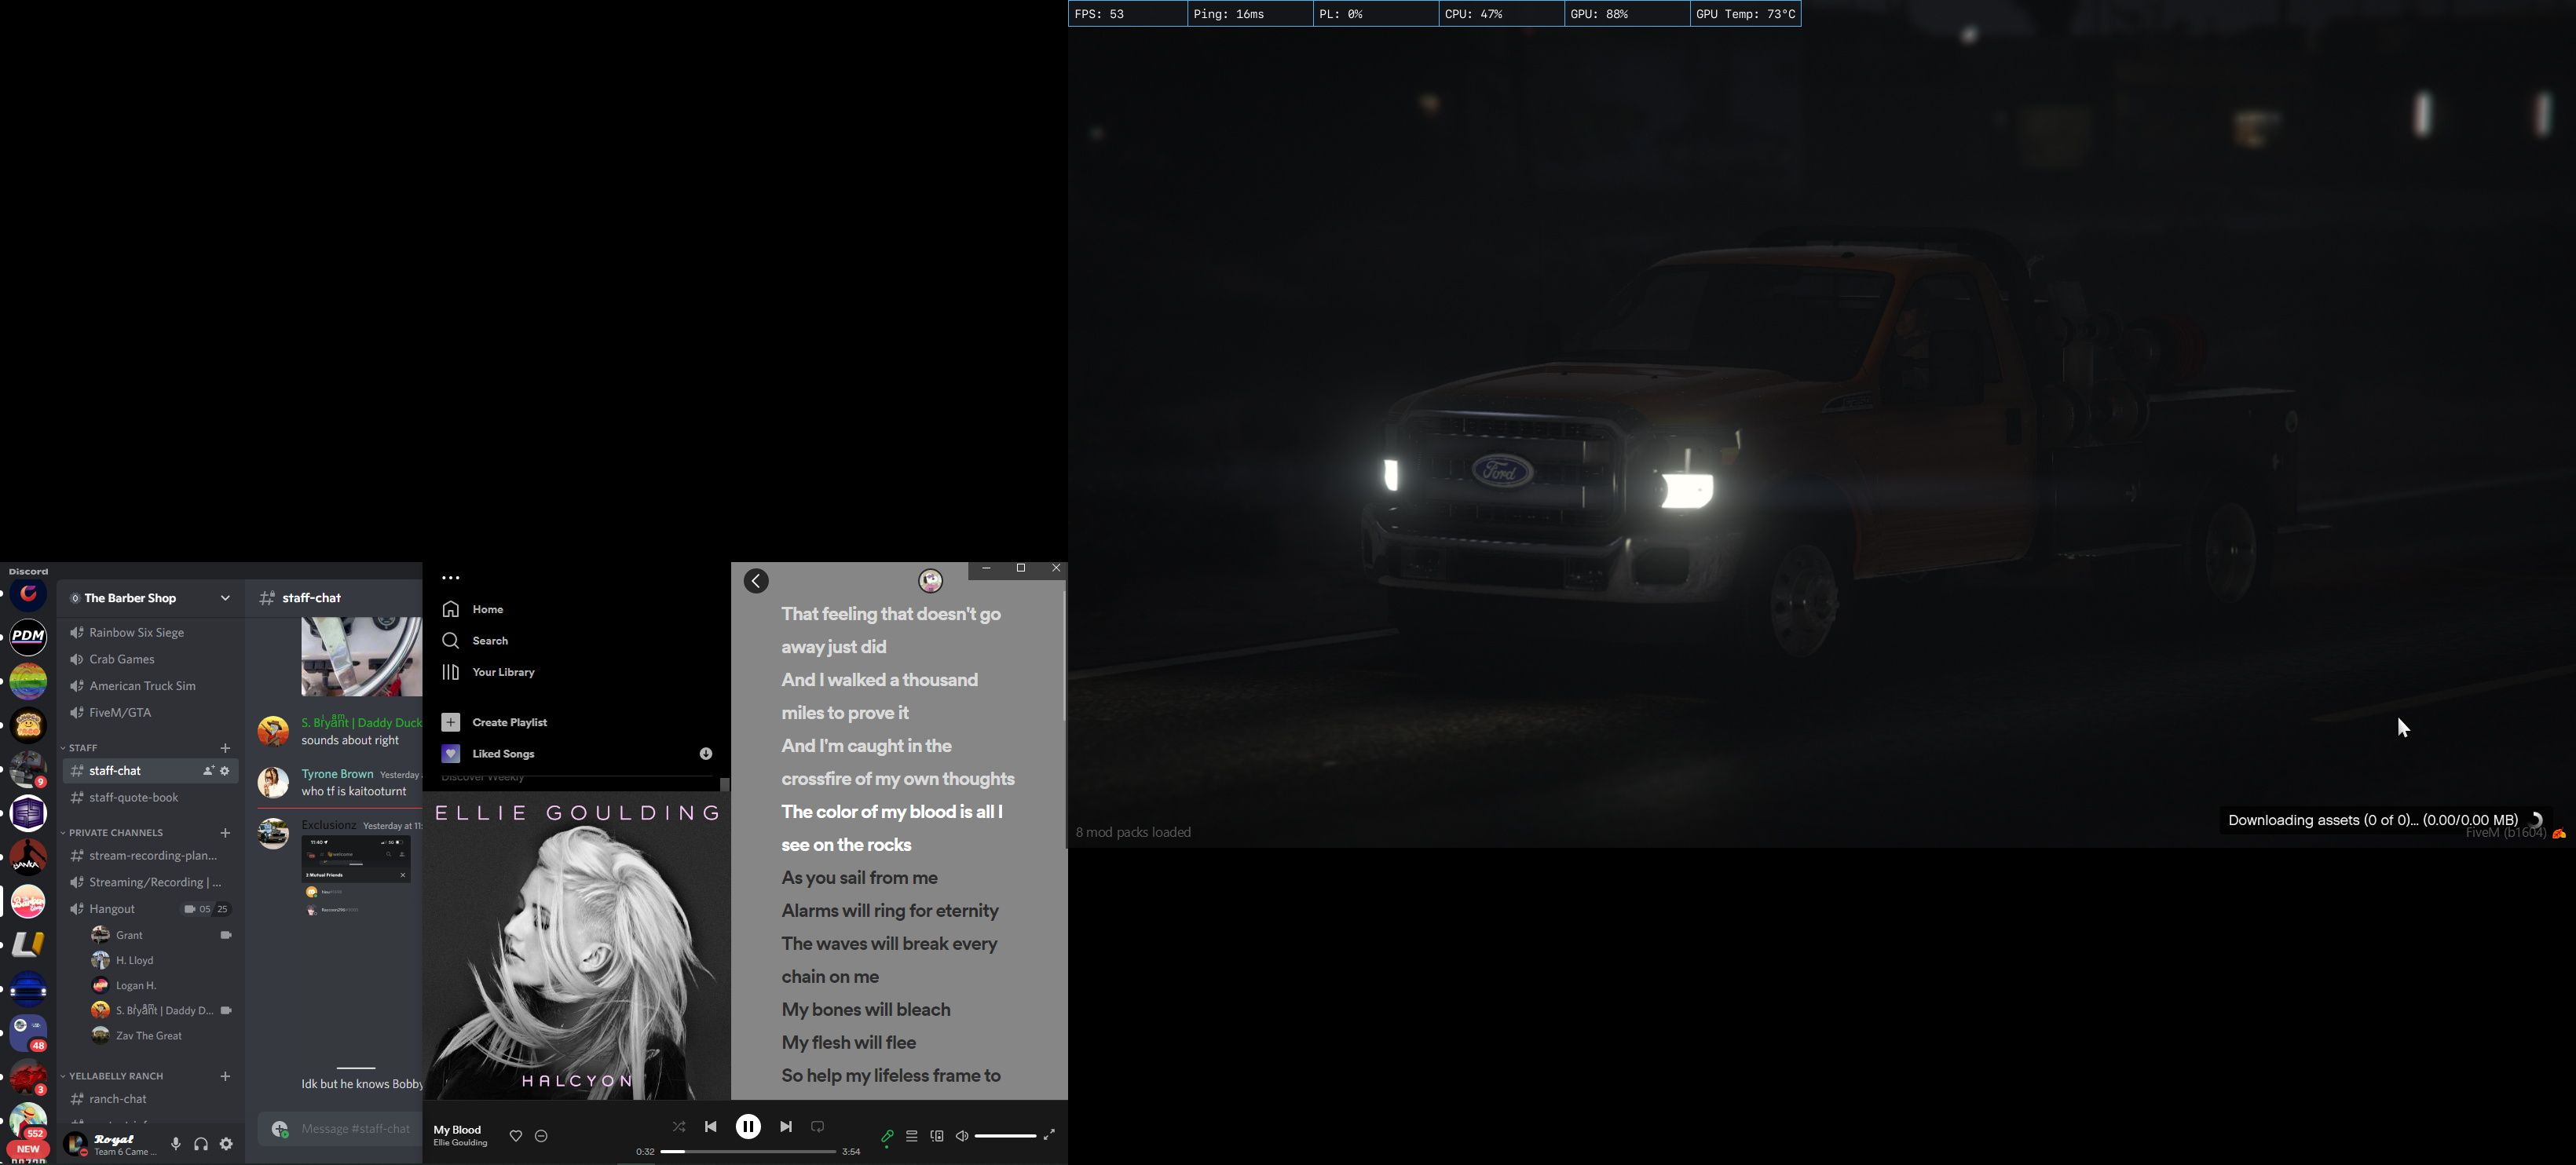Viewport: 2576px width, 1165px height.
Task: Go to previous track
Action: click(x=711, y=1126)
